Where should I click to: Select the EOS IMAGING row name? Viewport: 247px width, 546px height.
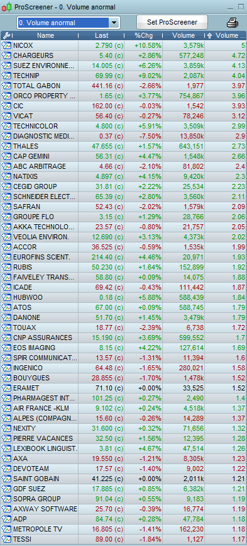coord(34,348)
